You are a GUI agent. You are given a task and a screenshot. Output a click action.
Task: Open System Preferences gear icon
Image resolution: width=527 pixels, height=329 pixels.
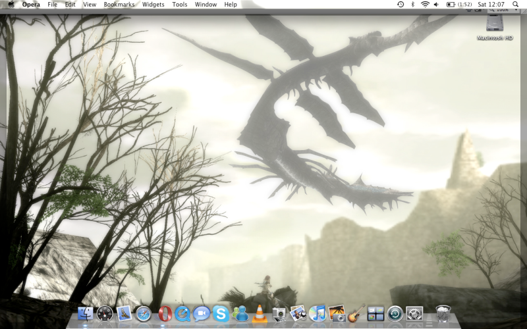pos(414,314)
